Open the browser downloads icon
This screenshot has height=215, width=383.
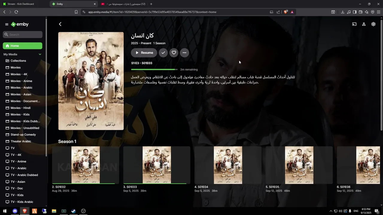343,12
